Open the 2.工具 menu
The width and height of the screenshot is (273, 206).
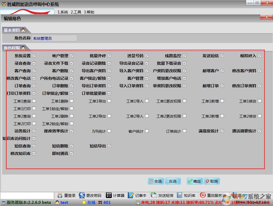[x=76, y=12]
